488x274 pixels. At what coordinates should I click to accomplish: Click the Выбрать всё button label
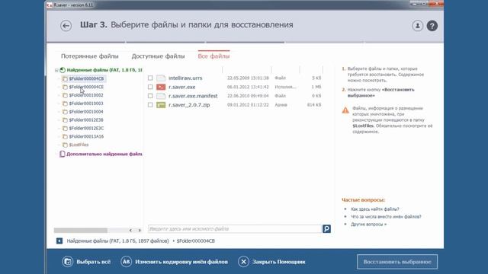pyautogui.click(x=93, y=262)
